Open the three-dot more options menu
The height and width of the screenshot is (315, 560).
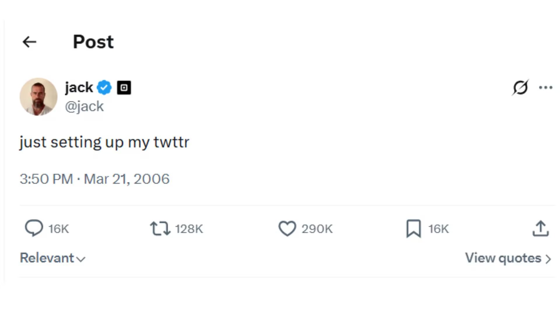tap(545, 87)
